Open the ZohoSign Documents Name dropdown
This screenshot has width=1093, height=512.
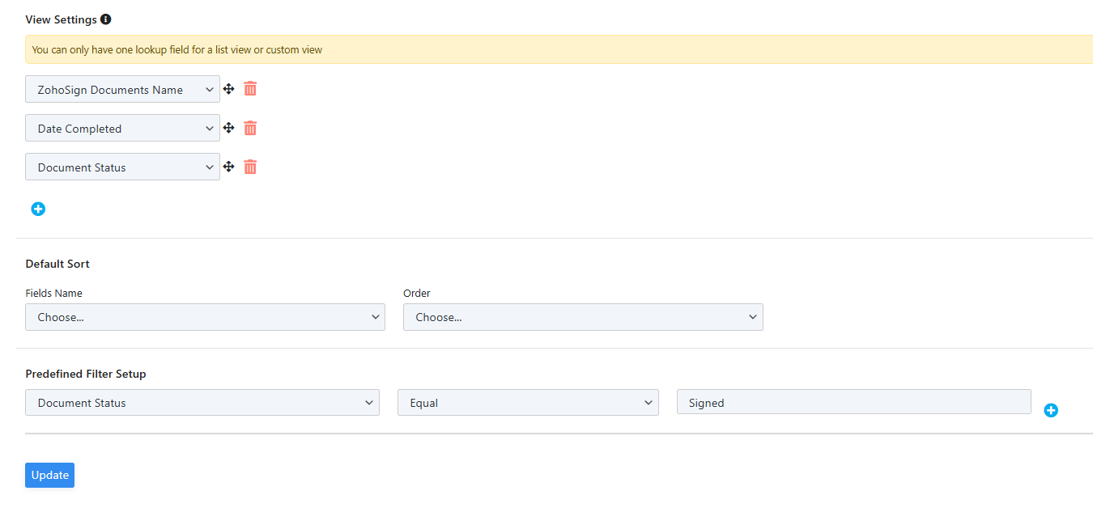point(122,90)
